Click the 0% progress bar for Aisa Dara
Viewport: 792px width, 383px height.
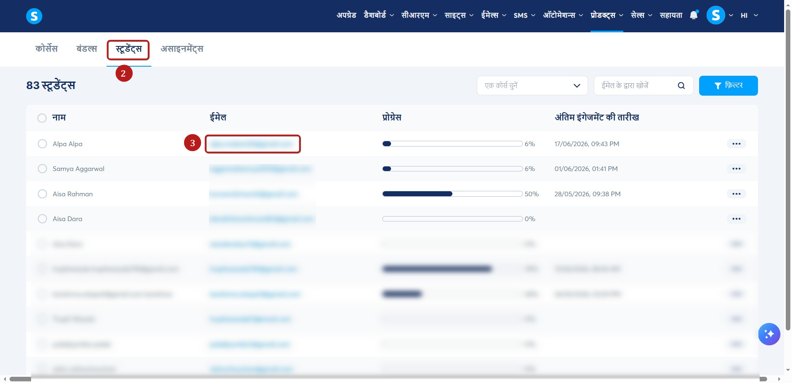click(452, 219)
